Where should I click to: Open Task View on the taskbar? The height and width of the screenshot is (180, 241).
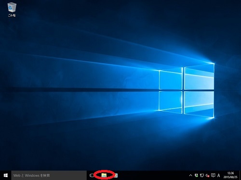tap(92, 175)
